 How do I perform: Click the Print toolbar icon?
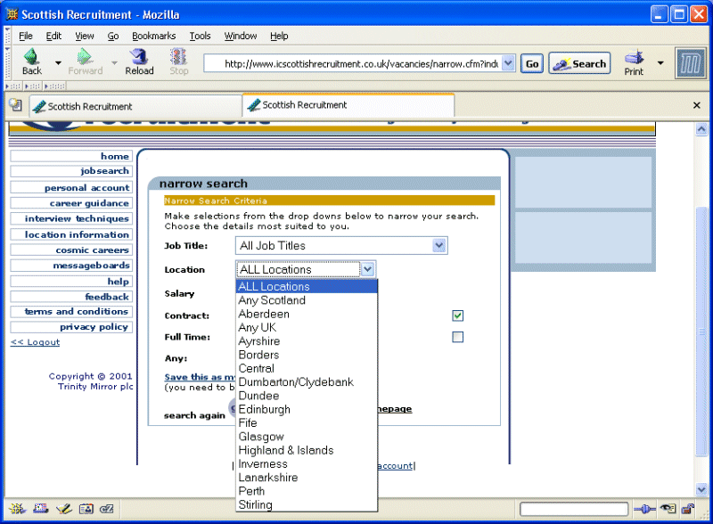click(634, 62)
